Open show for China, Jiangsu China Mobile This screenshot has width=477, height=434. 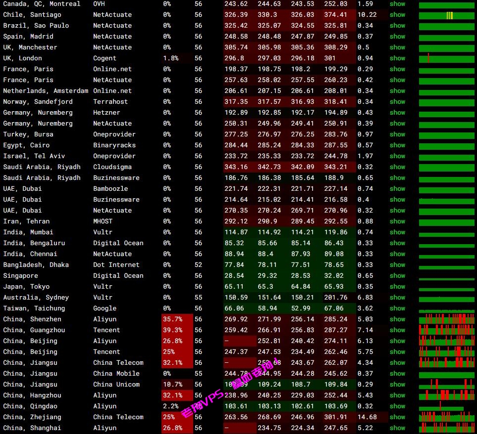tap(397, 374)
